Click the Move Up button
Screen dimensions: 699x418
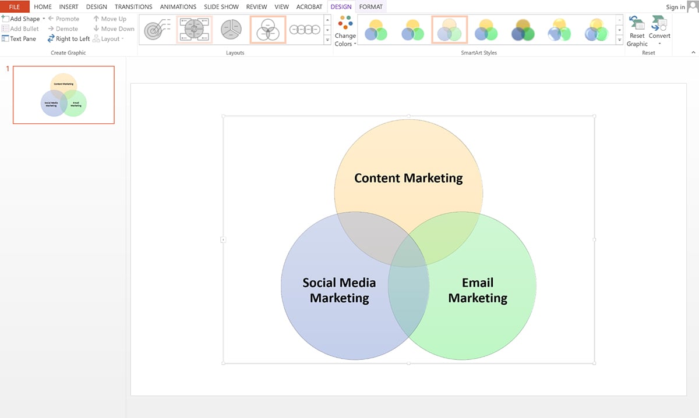click(x=114, y=18)
